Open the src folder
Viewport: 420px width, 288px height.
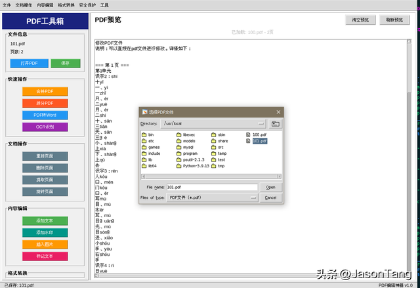point(217,147)
